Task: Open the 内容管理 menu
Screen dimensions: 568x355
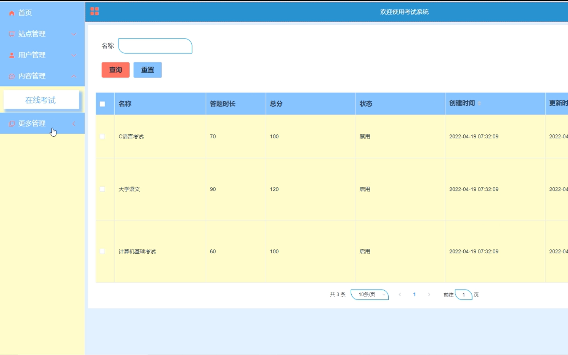Action: (42, 76)
